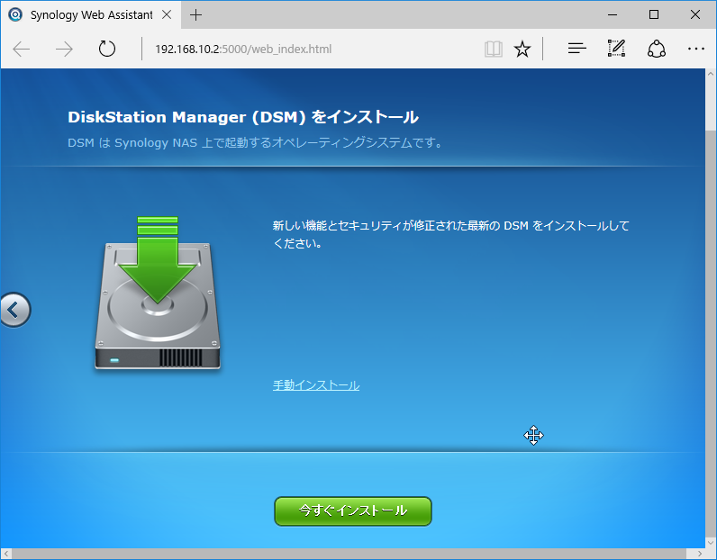
Task: Open the Share icon in toolbar
Action: coord(656,49)
